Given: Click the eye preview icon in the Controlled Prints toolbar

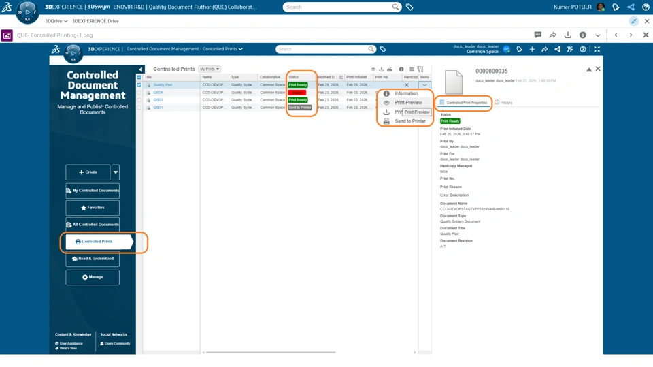Looking at the screenshot, I should pos(373,69).
